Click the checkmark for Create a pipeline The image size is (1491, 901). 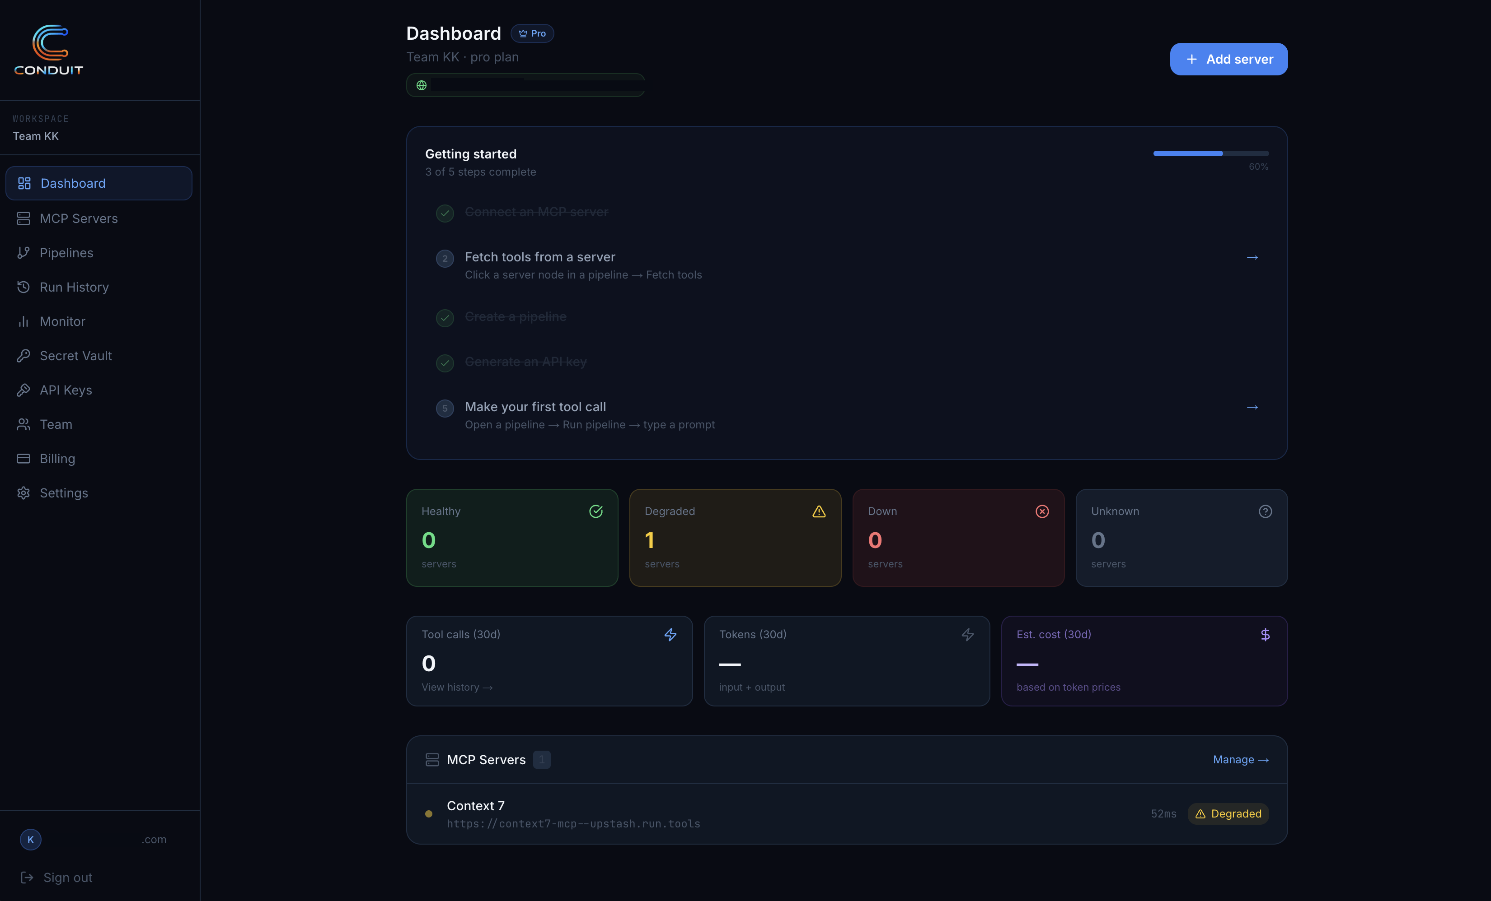pos(445,317)
